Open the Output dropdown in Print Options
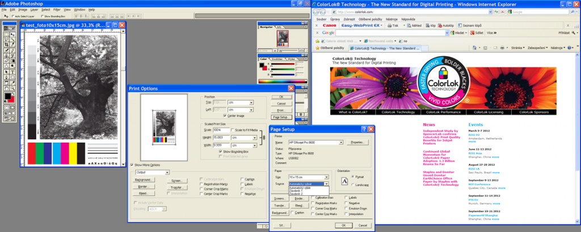Screen dimensions: 581x232 tap(167, 172)
